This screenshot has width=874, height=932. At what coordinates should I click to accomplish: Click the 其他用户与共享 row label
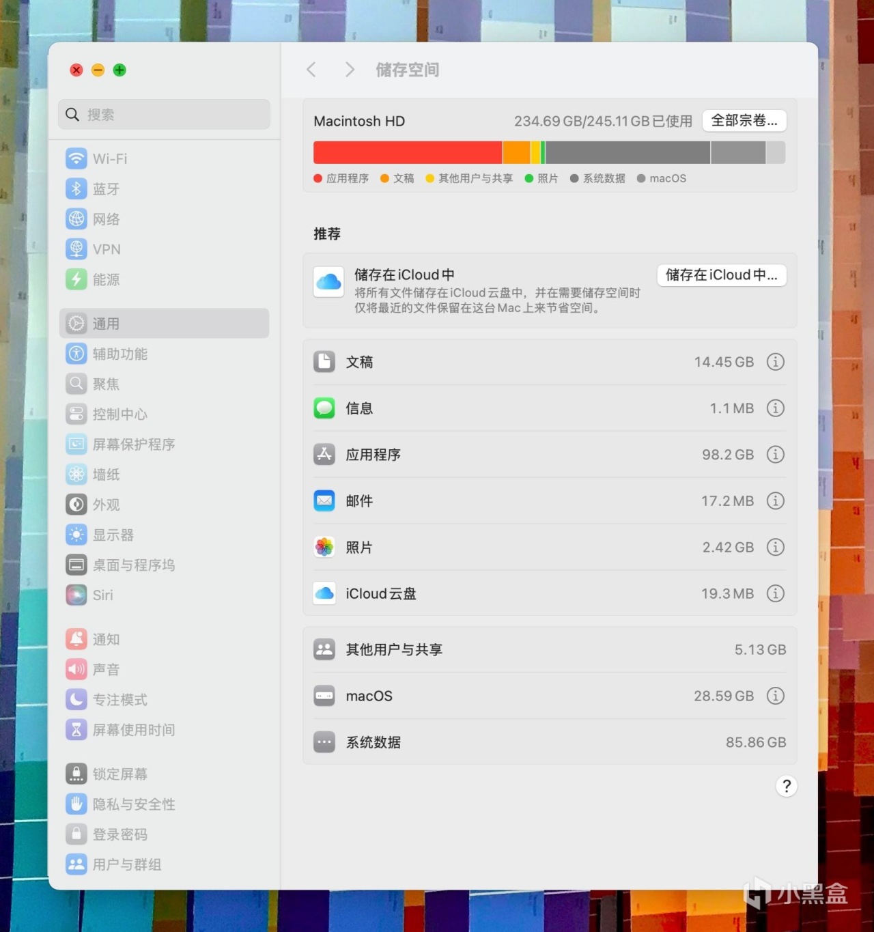(394, 650)
